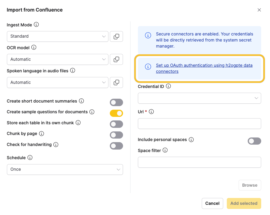Open the Credential ID dropdown
The width and height of the screenshot is (270, 215).
pos(199,98)
